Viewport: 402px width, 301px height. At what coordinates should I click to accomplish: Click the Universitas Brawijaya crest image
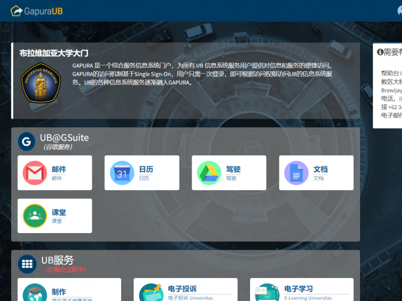pyautogui.click(x=41, y=83)
